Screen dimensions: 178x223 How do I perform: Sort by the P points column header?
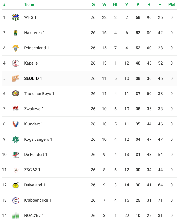[x=138, y=4]
